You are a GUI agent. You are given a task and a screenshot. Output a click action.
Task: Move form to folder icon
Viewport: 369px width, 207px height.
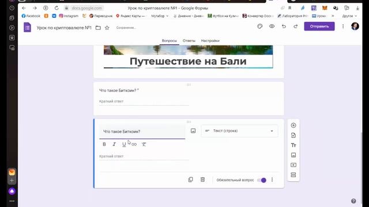pos(98,28)
